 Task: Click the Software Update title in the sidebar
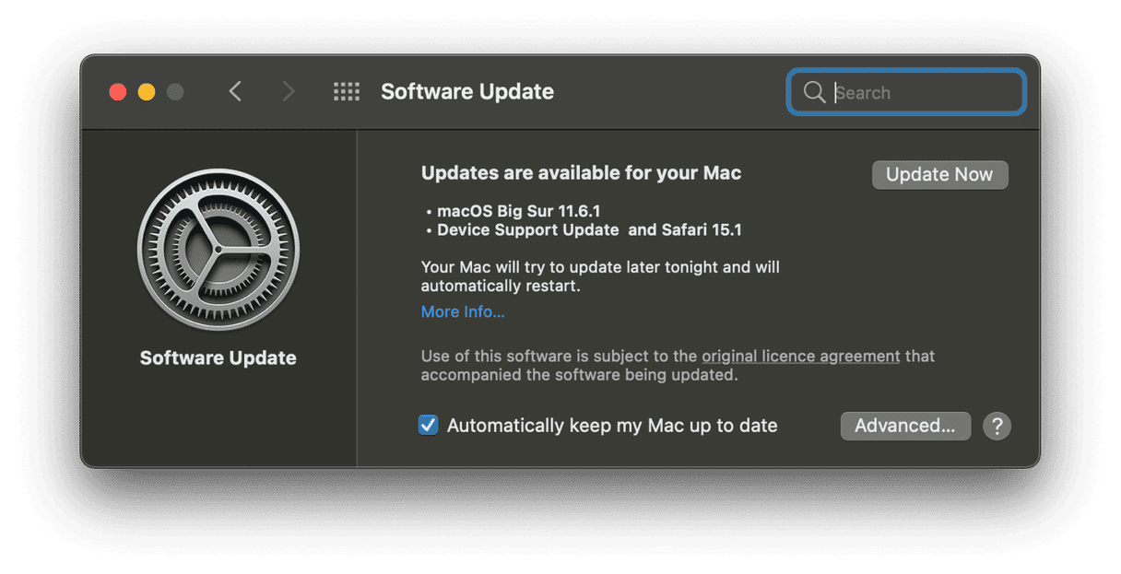(x=218, y=357)
